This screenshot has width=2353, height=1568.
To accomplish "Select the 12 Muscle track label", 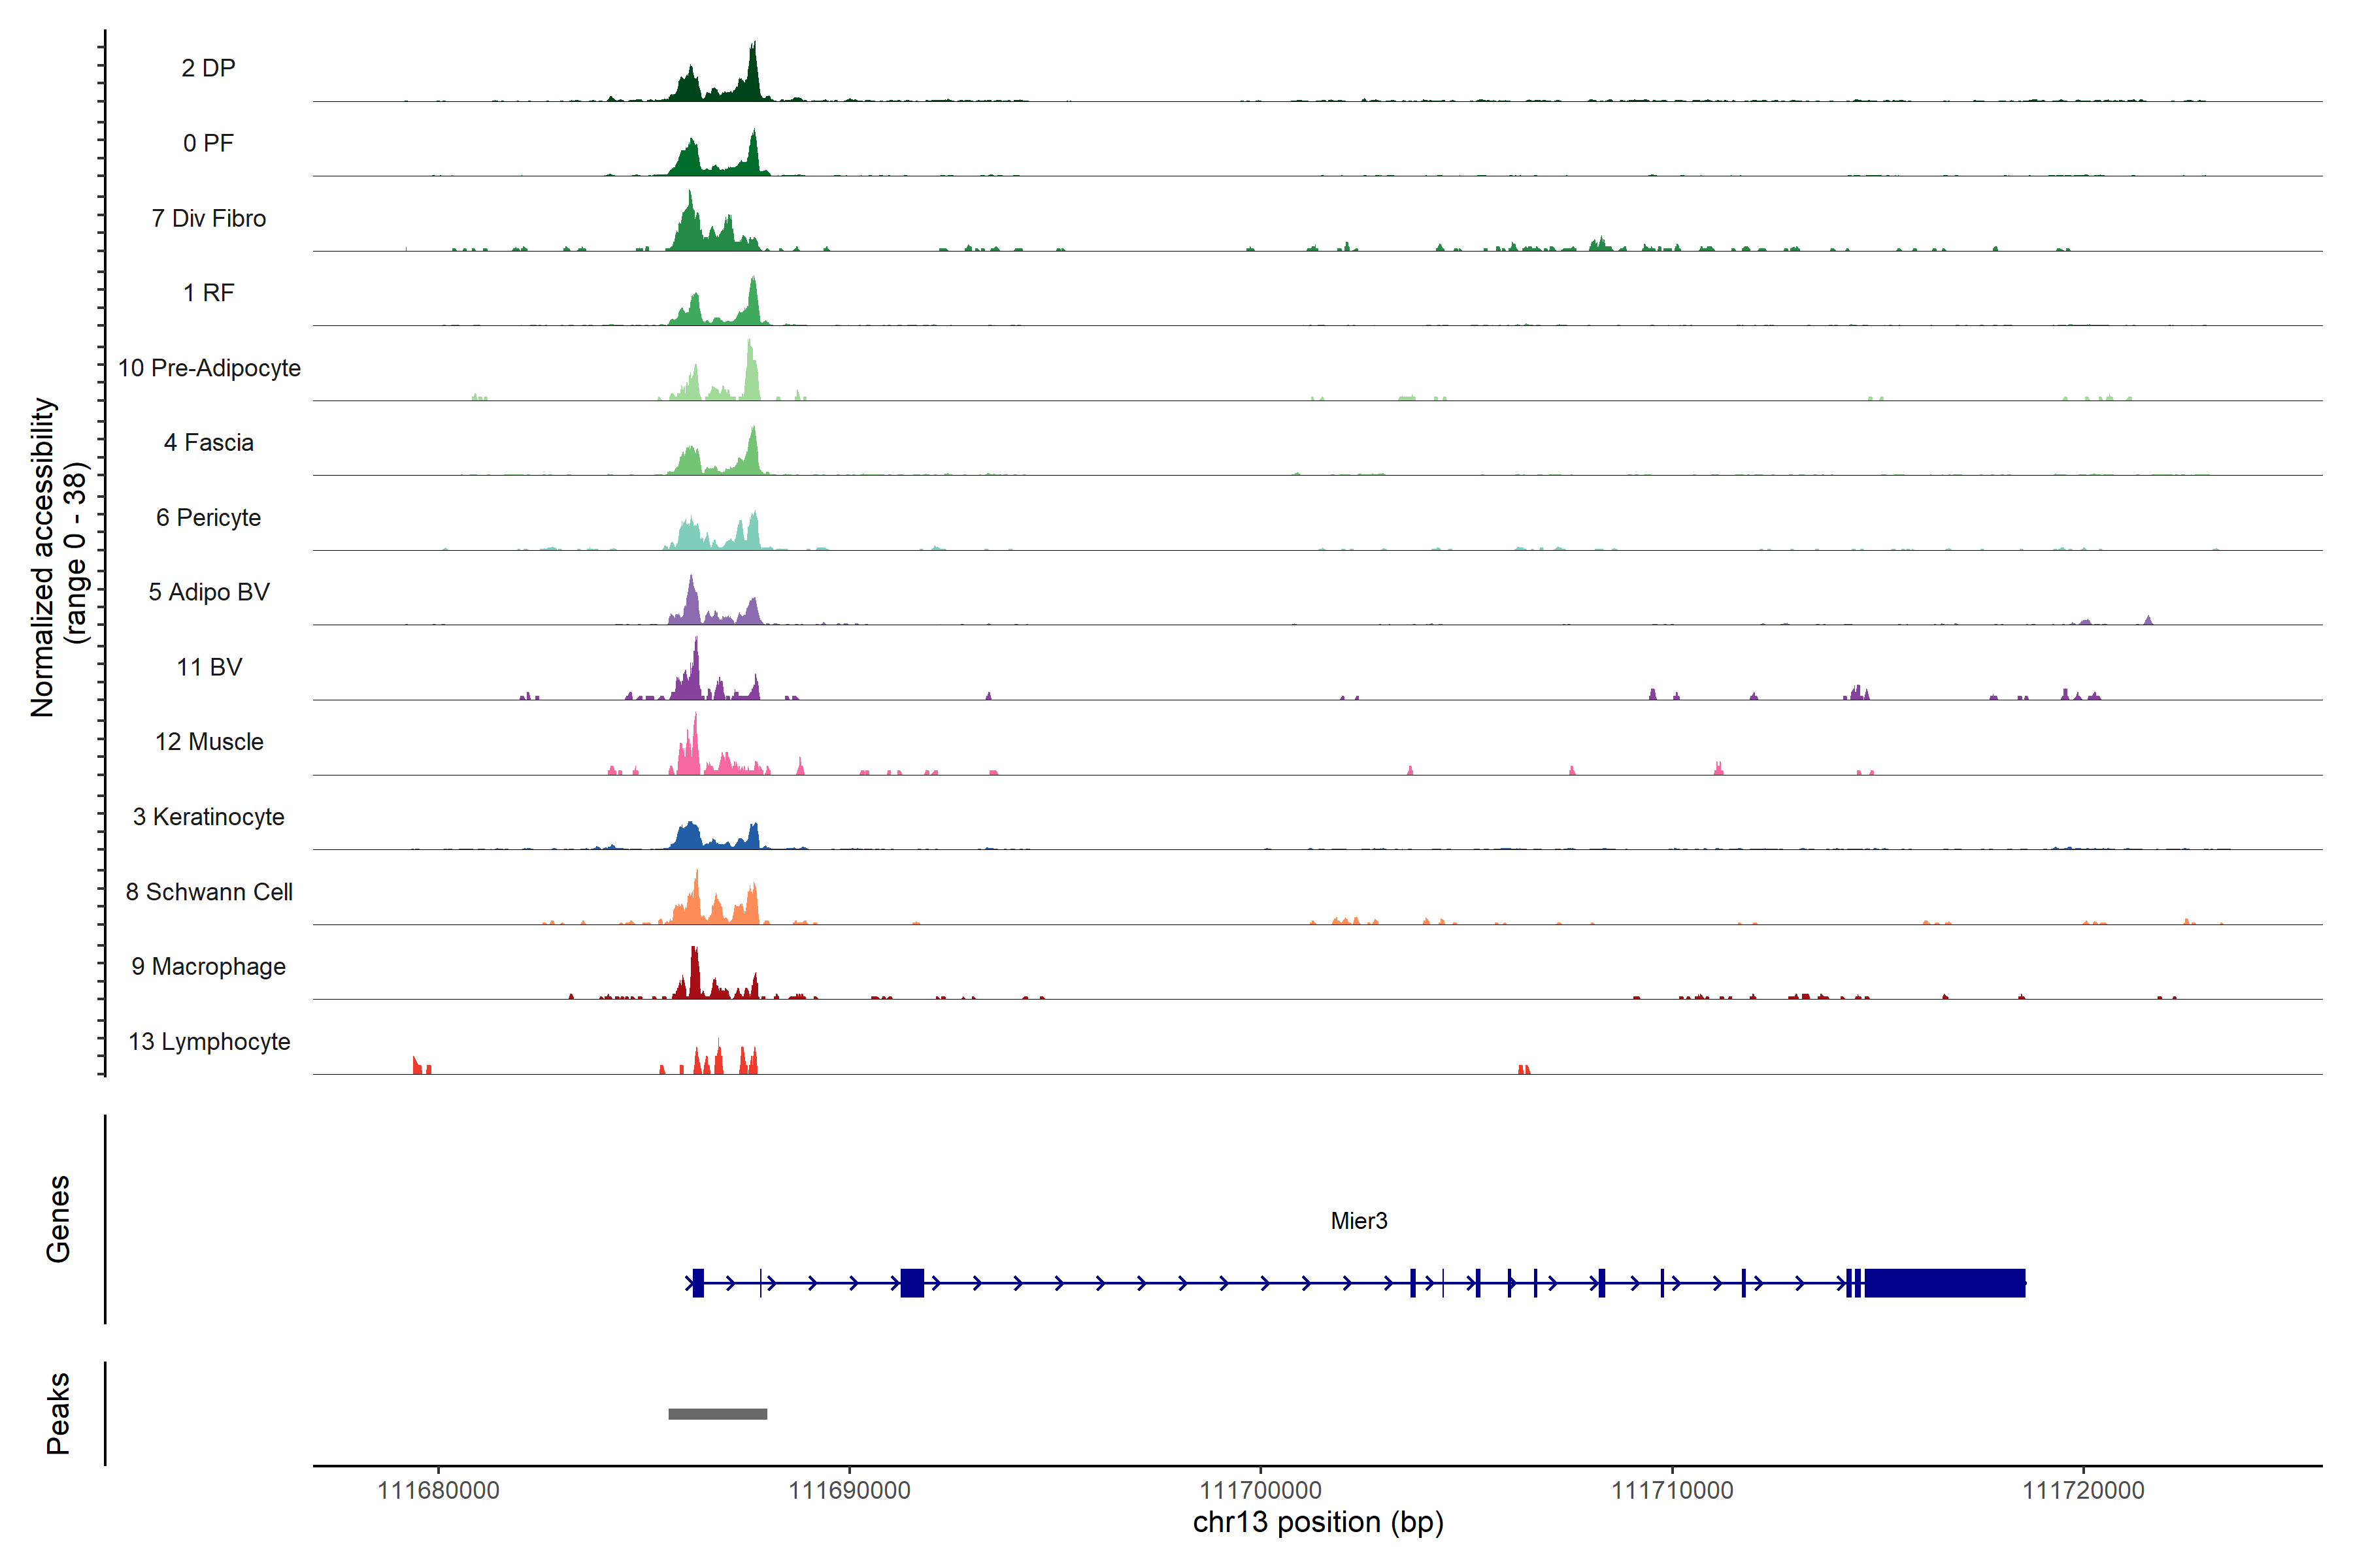I will 208,742.
